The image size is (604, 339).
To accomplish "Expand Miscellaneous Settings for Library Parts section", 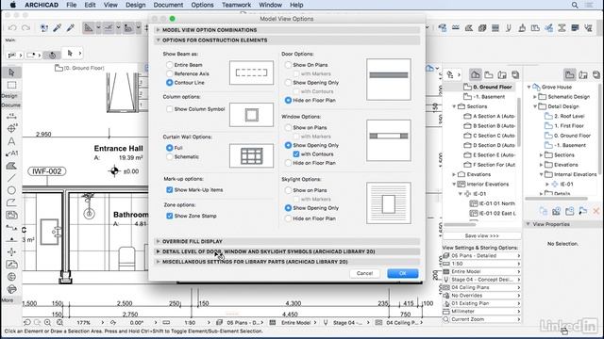I will click(x=158, y=262).
